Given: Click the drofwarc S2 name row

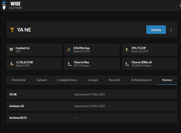Looking at the screenshot, I should (x=92, y=106).
